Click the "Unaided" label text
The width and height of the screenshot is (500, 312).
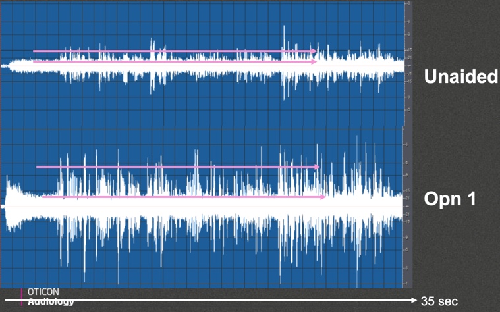460,76
